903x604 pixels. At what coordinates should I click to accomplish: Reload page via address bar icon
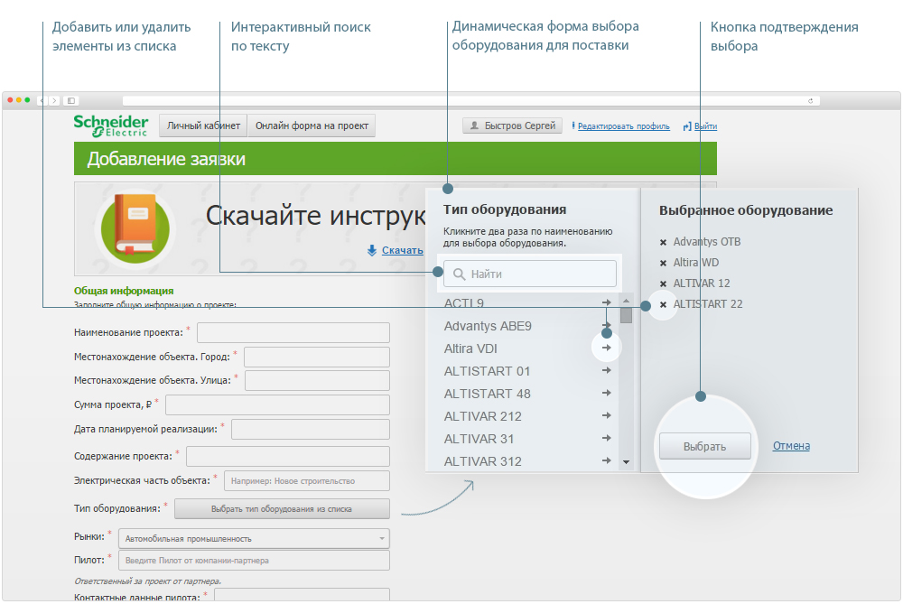[x=810, y=101]
